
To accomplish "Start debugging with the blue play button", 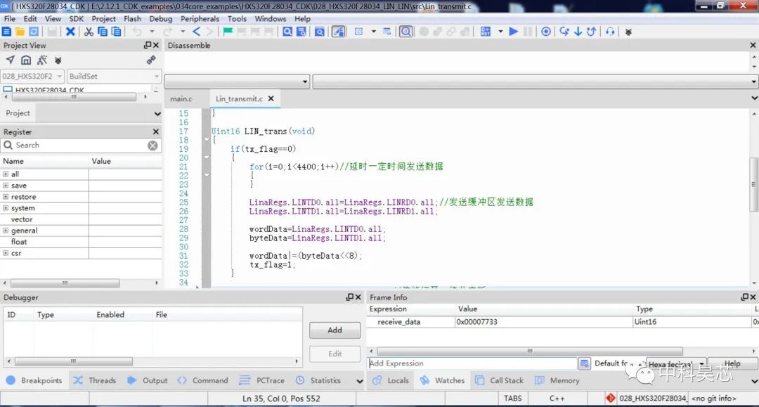I will (x=514, y=32).
